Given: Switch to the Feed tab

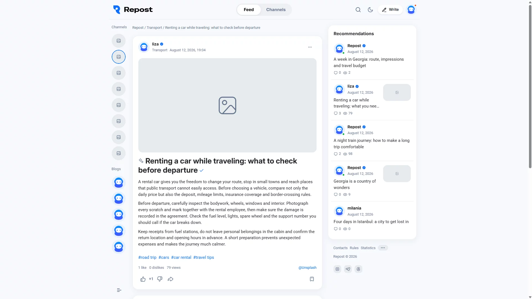Looking at the screenshot, I should point(249,10).
